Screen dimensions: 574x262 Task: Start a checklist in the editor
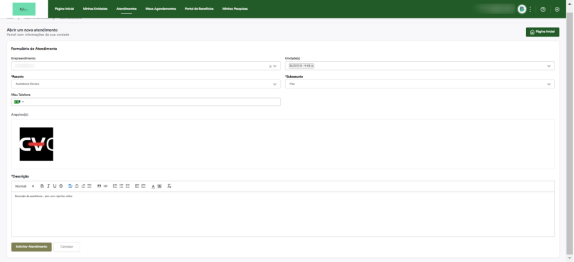coord(128,186)
